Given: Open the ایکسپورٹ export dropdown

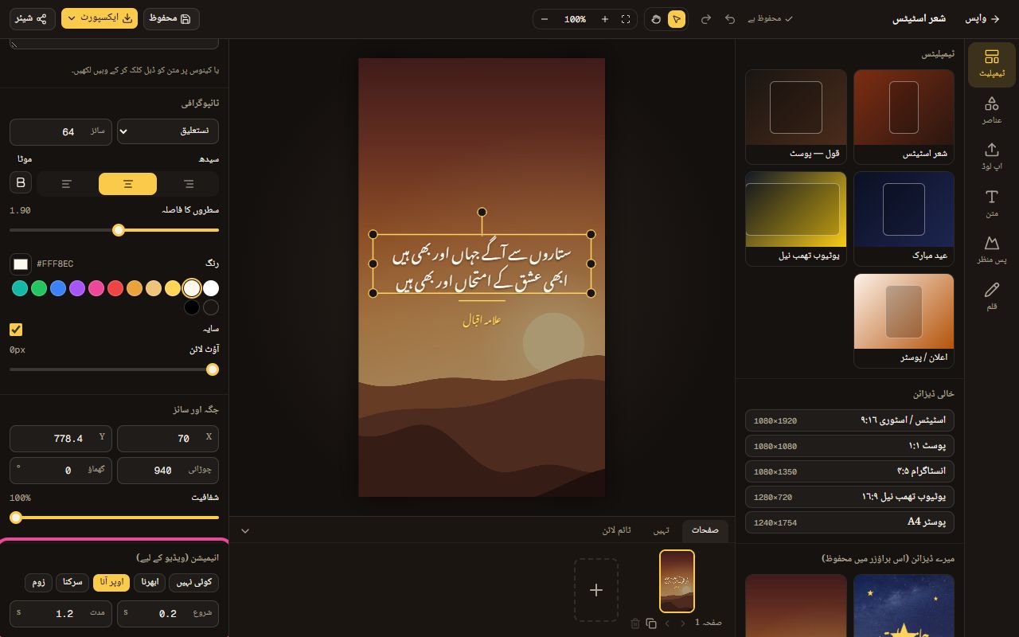Looking at the screenshot, I should click(x=100, y=18).
